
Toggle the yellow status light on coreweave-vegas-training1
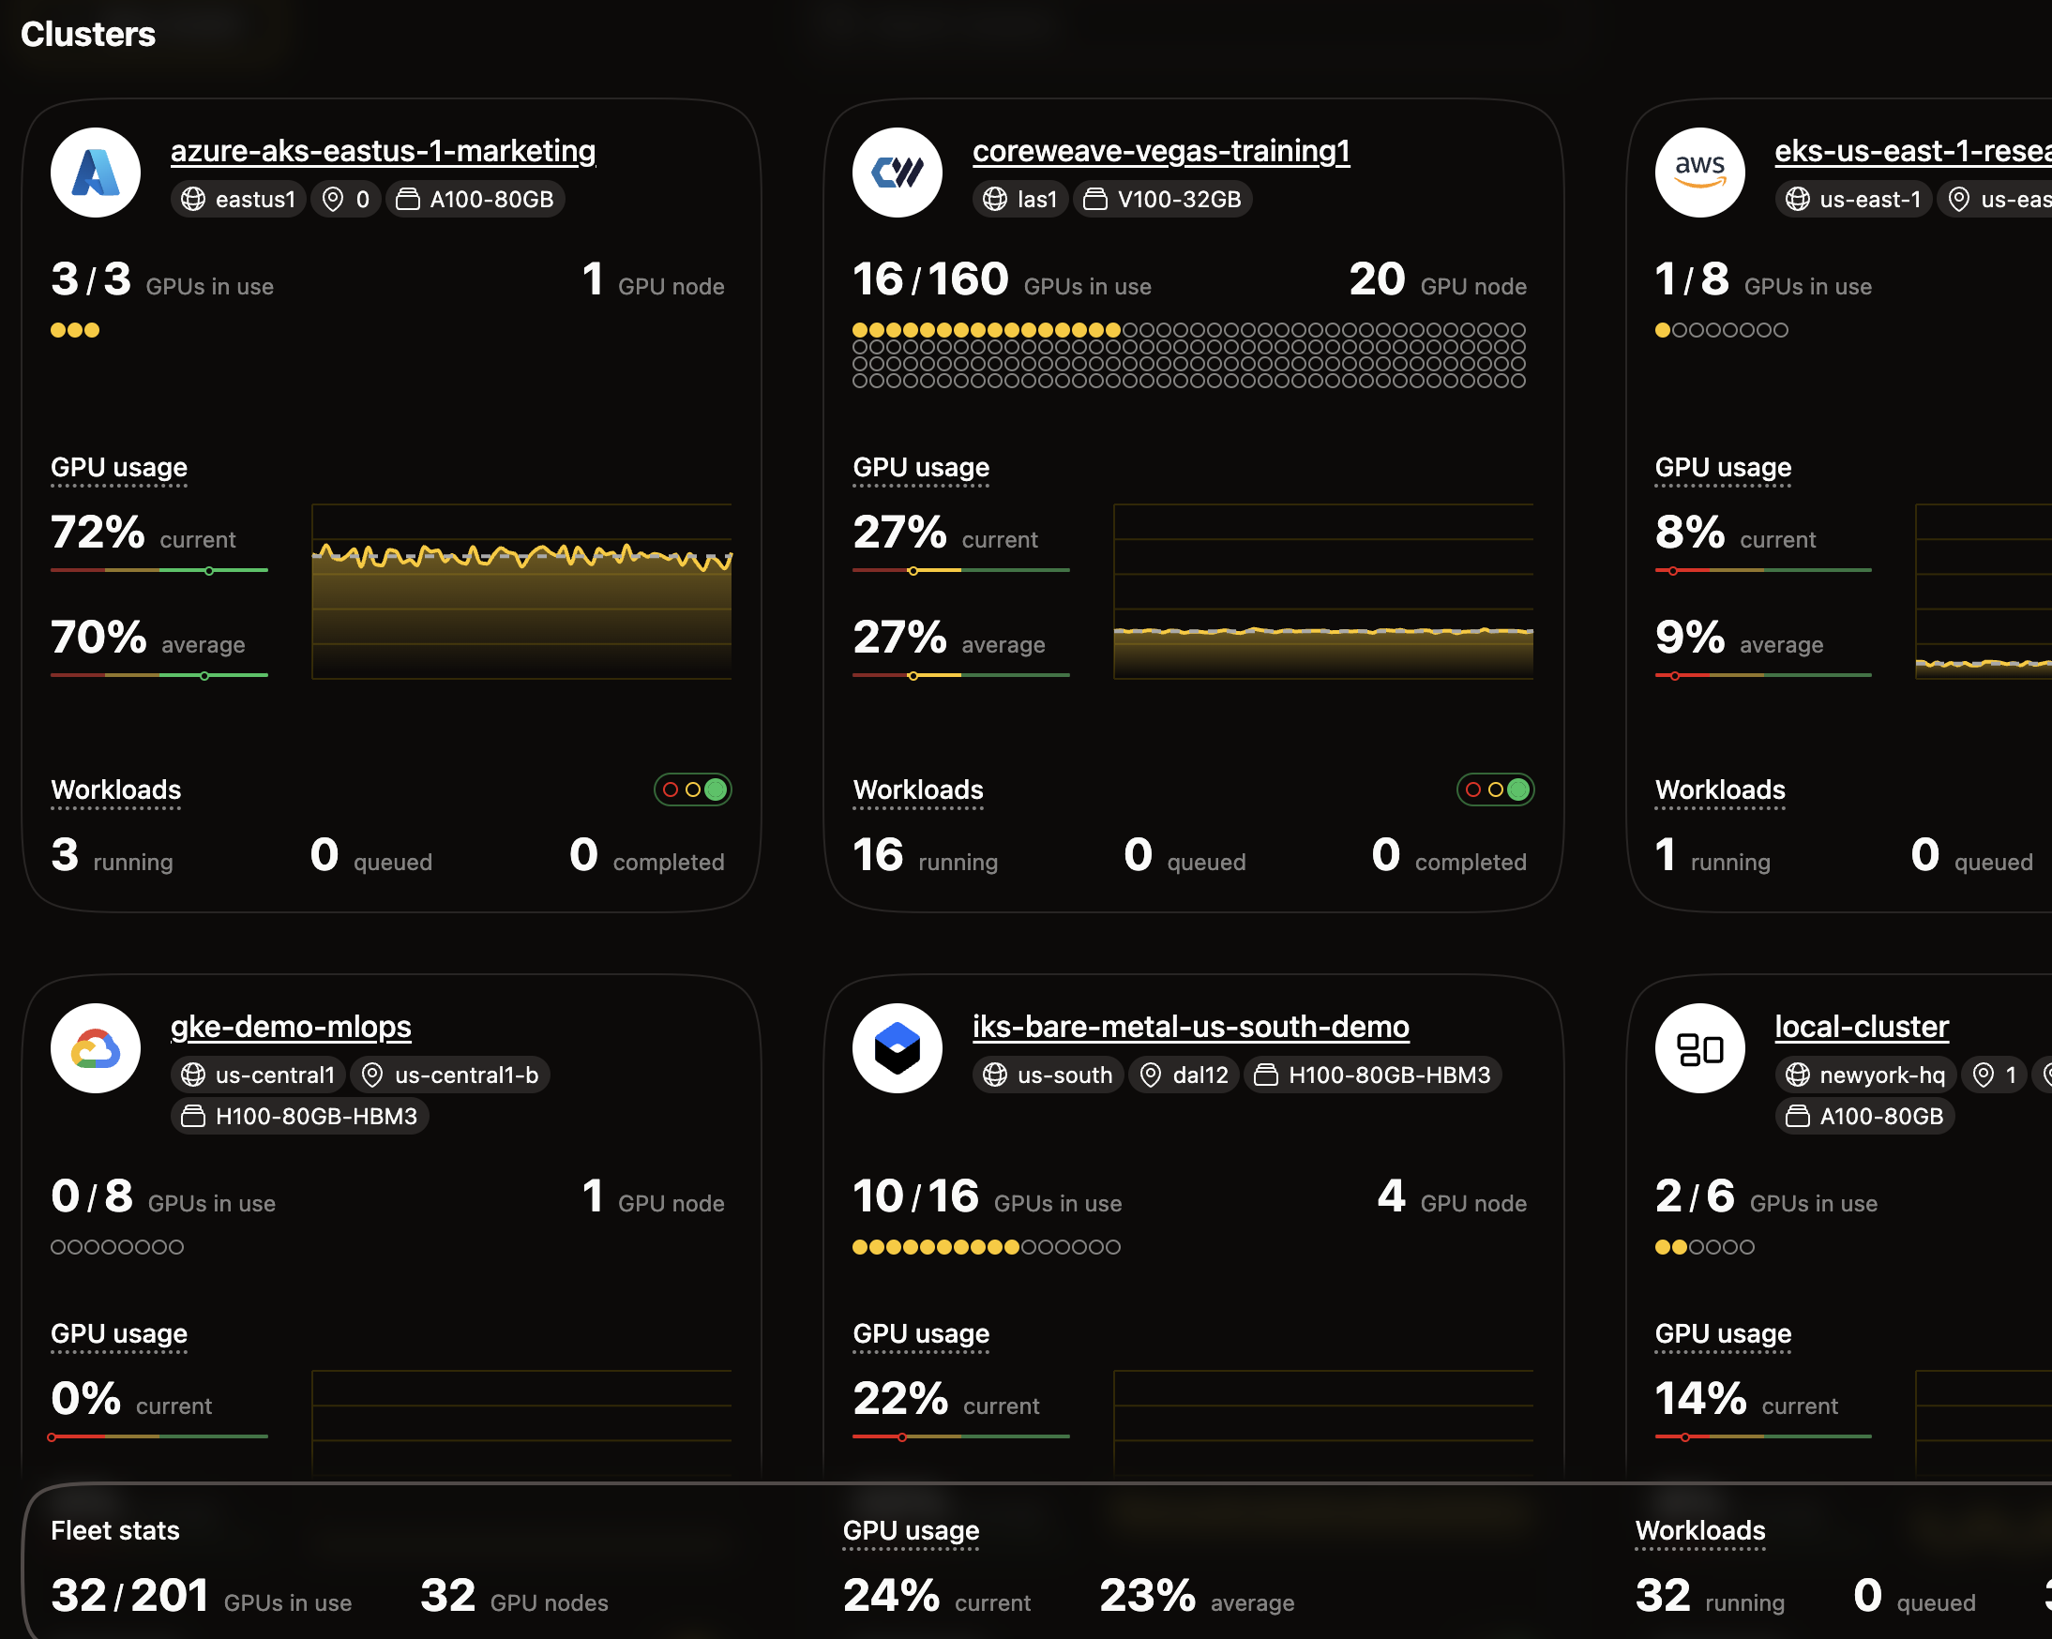(x=1495, y=789)
